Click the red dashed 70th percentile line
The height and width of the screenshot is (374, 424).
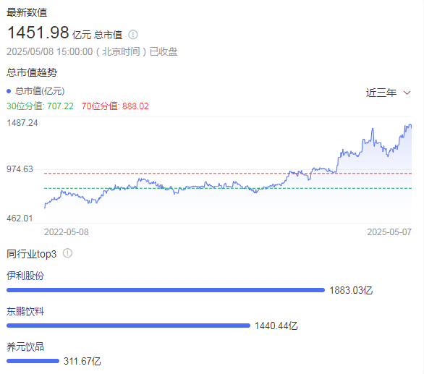[x=228, y=174]
